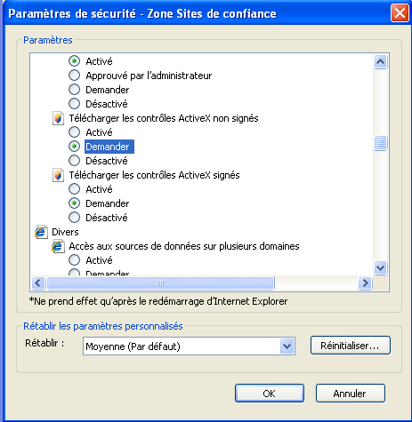
Task: Click the Moyenne (Par défaut) combo box
Action: pyautogui.click(x=189, y=346)
